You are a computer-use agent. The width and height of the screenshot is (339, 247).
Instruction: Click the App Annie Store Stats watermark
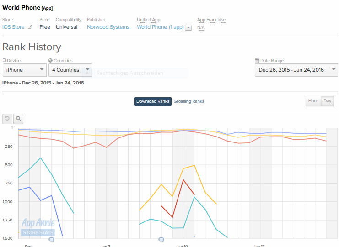[38, 227]
